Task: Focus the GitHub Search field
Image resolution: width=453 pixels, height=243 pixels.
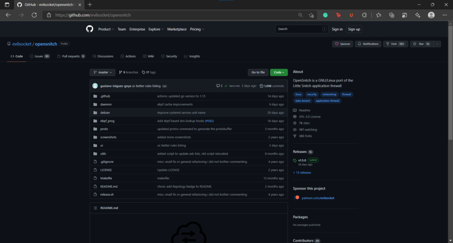Action: click(x=301, y=29)
